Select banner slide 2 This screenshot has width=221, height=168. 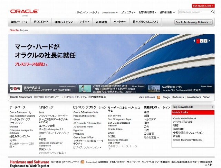(x=202, y=41)
